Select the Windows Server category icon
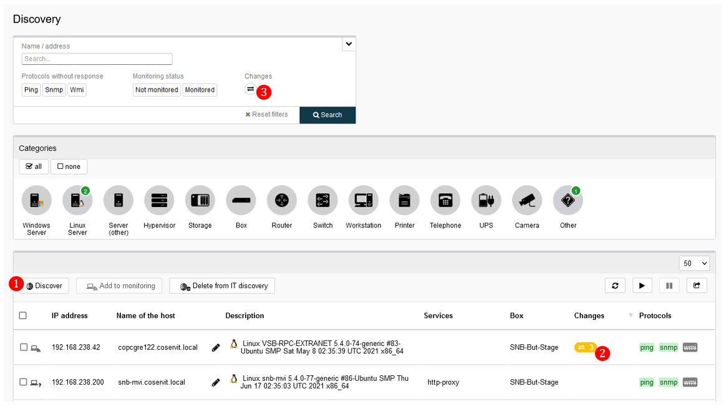 pos(36,200)
